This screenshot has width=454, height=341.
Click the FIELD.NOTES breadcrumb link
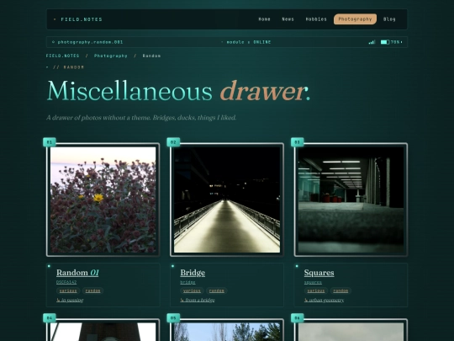(62, 56)
